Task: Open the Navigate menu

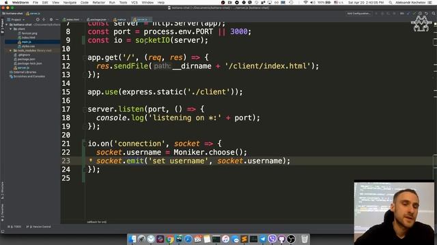Action: 70,3
